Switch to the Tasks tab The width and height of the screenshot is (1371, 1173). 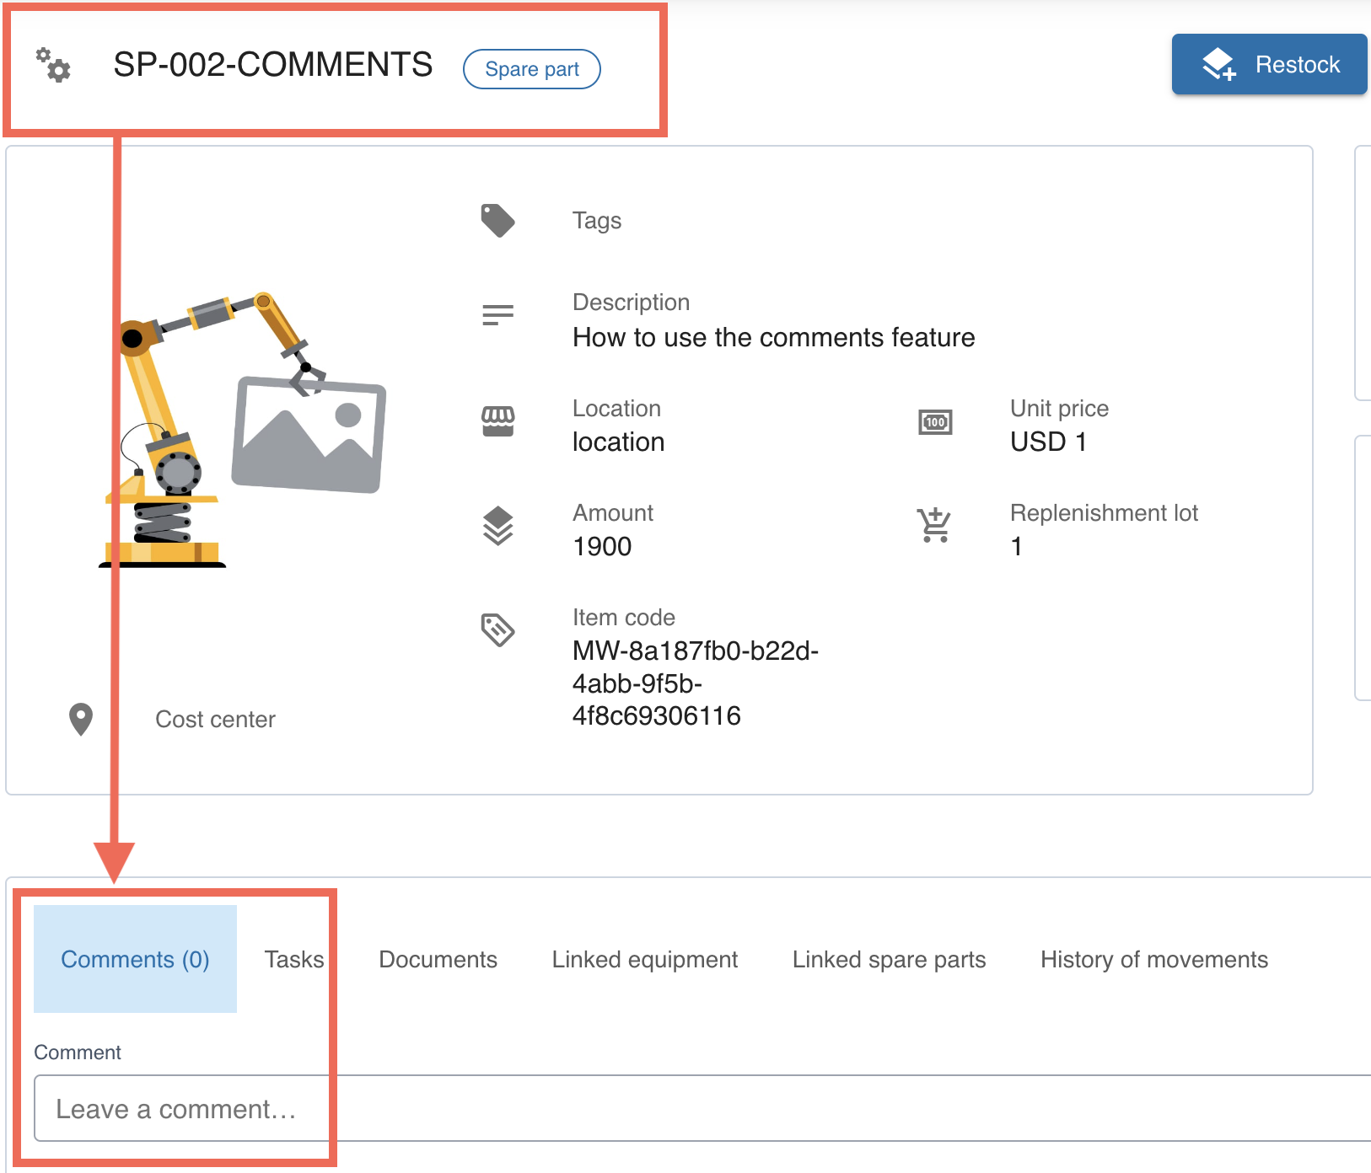coord(293,959)
